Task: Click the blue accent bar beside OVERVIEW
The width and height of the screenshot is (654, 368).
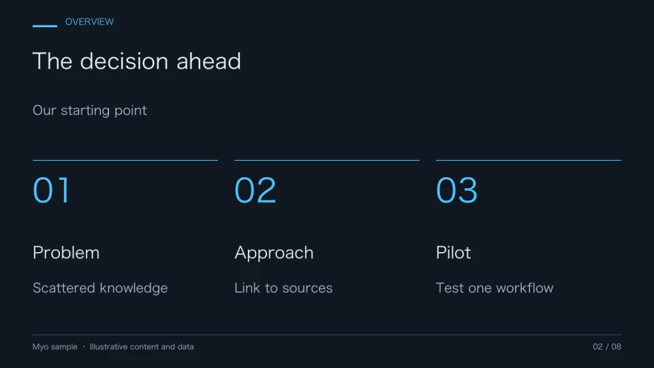Action: click(x=45, y=26)
